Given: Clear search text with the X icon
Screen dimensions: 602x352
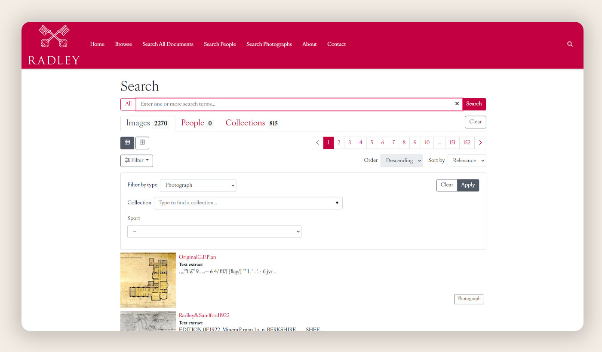Looking at the screenshot, I should pyautogui.click(x=457, y=104).
